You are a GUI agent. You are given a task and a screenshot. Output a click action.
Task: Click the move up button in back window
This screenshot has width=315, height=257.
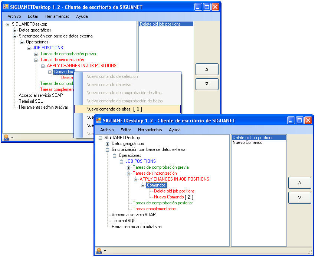point(207,69)
